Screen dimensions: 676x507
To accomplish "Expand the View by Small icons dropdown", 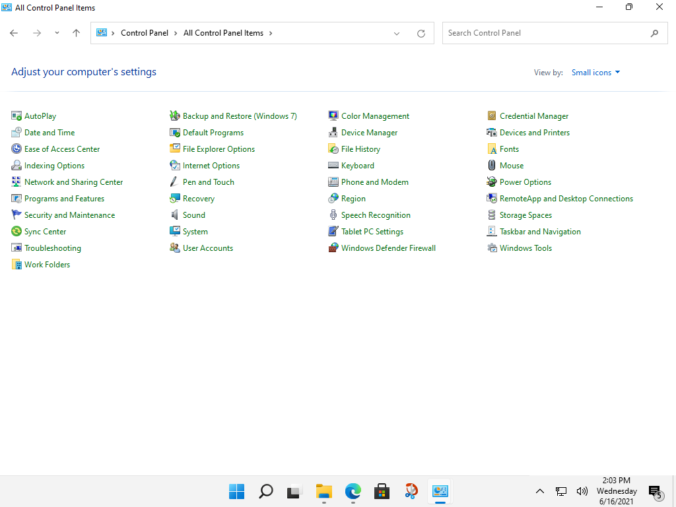I will coord(595,73).
